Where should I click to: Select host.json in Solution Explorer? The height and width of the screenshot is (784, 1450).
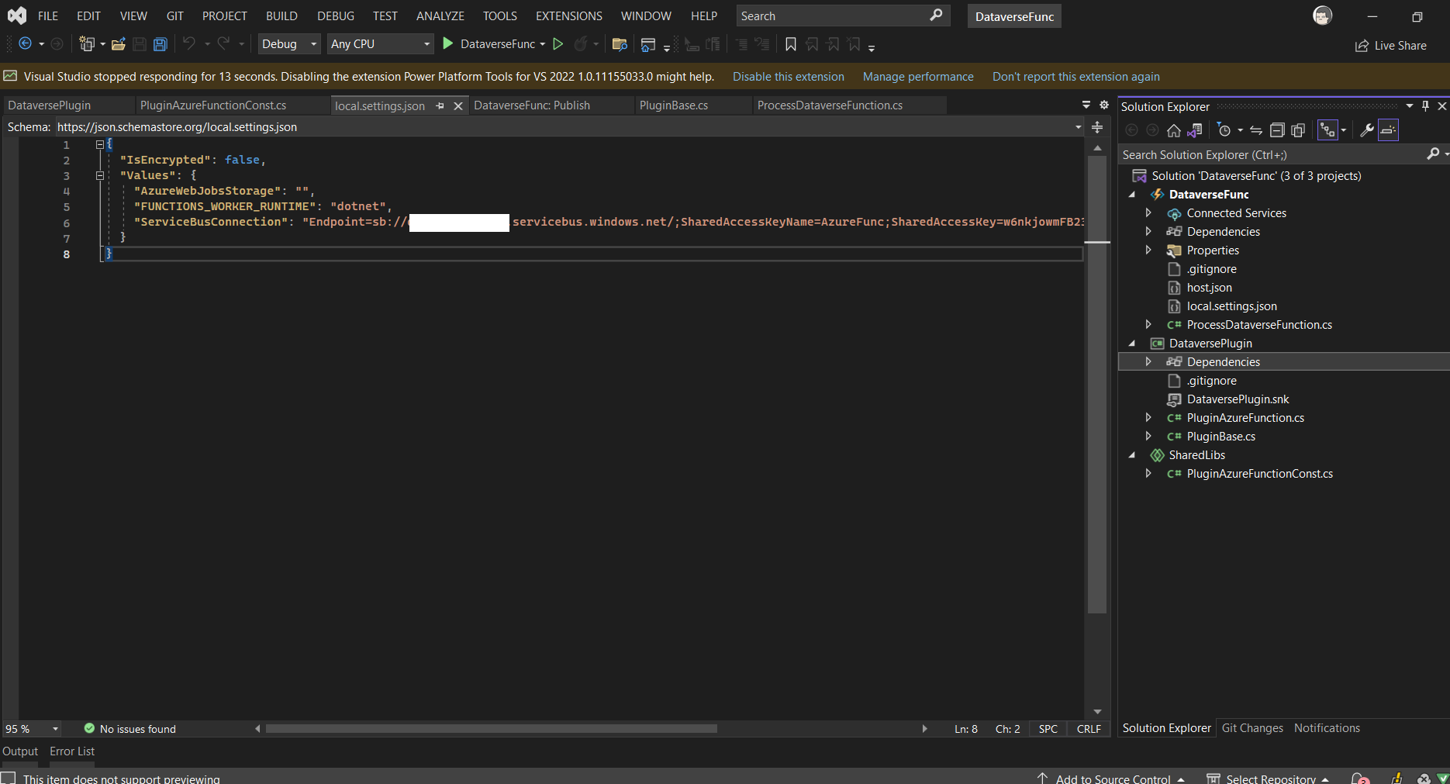[1209, 288]
